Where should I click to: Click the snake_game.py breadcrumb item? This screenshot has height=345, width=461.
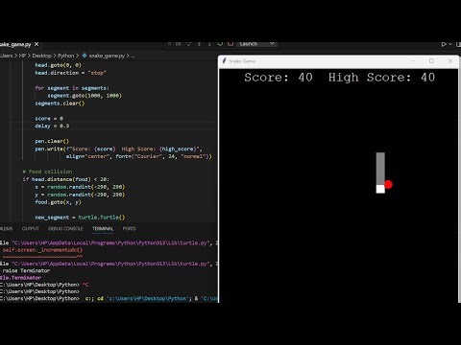(x=107, y=56)
